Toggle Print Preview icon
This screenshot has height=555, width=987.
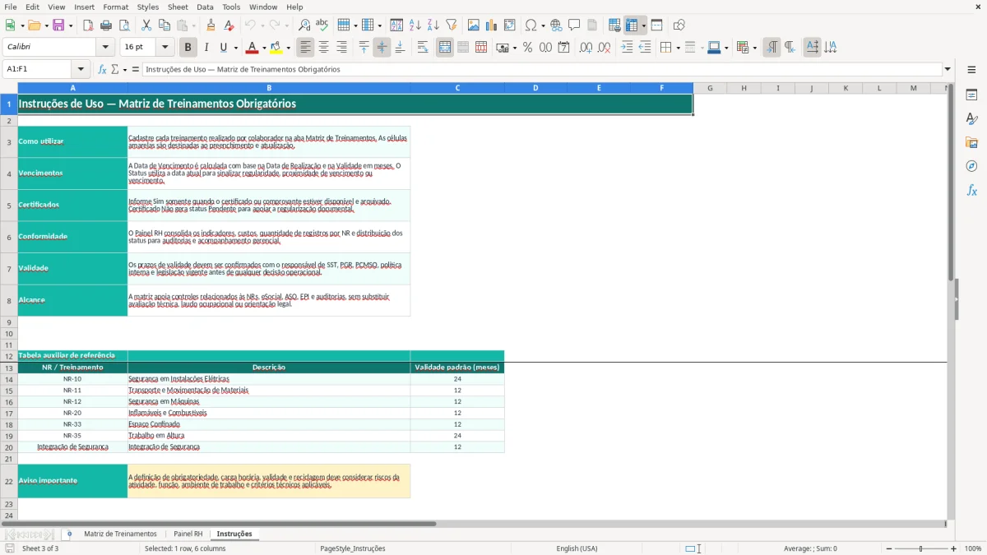click(124, 25)
